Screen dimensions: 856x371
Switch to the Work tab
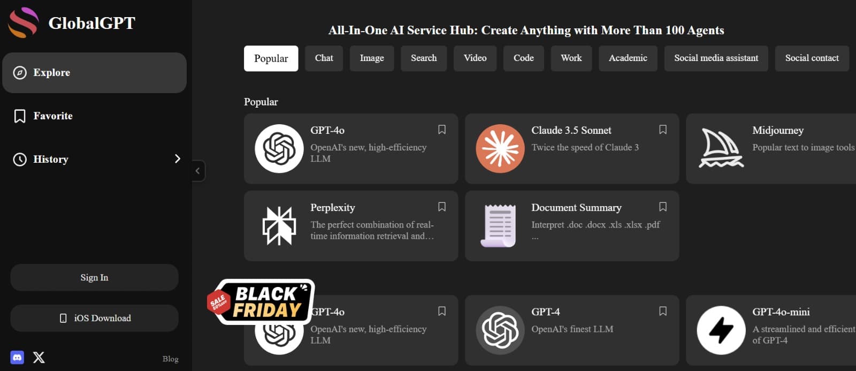tap(571, 58)
